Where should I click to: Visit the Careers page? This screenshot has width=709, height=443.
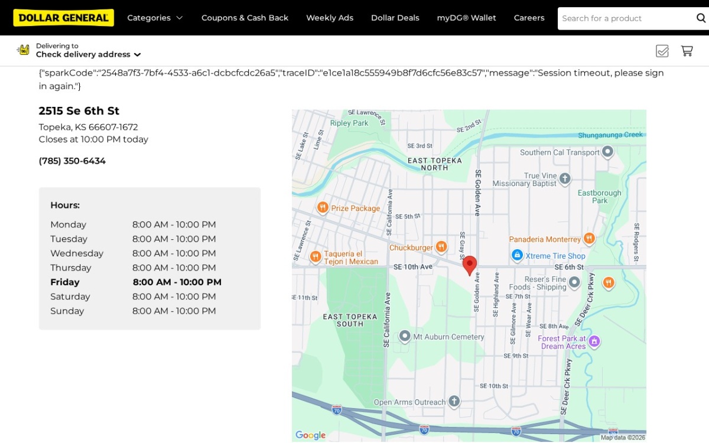coord(529,18)
